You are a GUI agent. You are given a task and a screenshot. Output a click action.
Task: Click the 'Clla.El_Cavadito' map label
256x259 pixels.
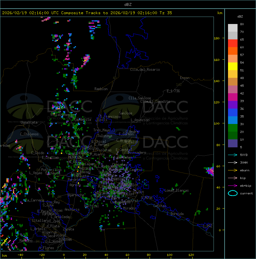click(x=155, y=102)
